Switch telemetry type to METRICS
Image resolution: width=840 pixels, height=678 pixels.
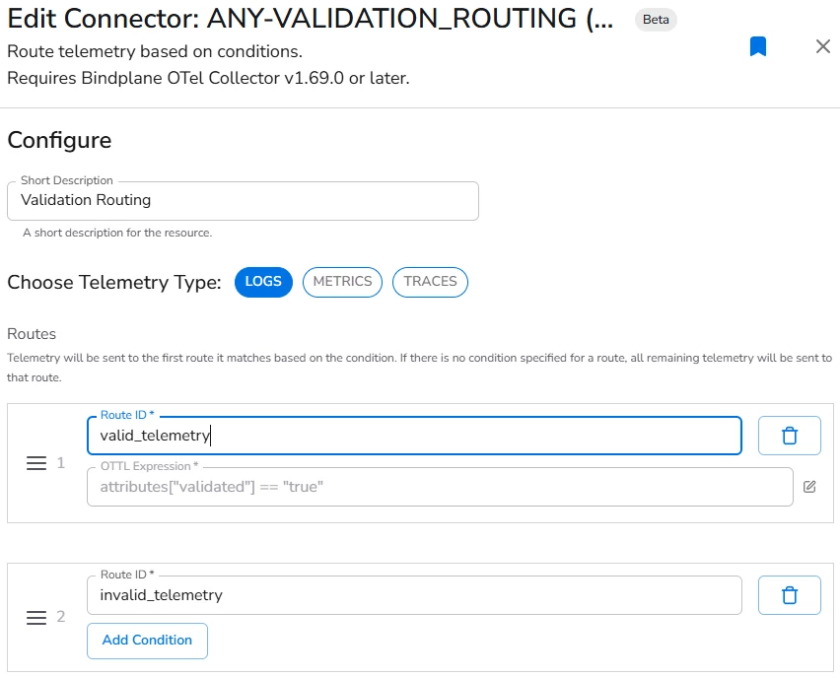click(x=342, y=282)
